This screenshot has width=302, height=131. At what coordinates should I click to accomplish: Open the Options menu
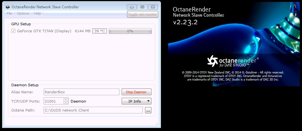pos(23,13)
